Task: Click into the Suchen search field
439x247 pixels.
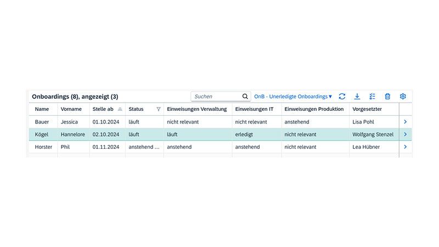Action: click(216, 97)
